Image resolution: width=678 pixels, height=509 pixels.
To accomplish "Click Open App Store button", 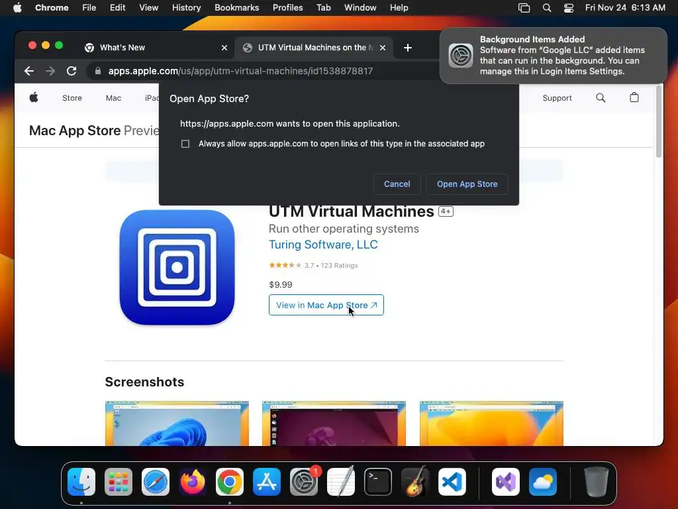I will click(467, 184).
